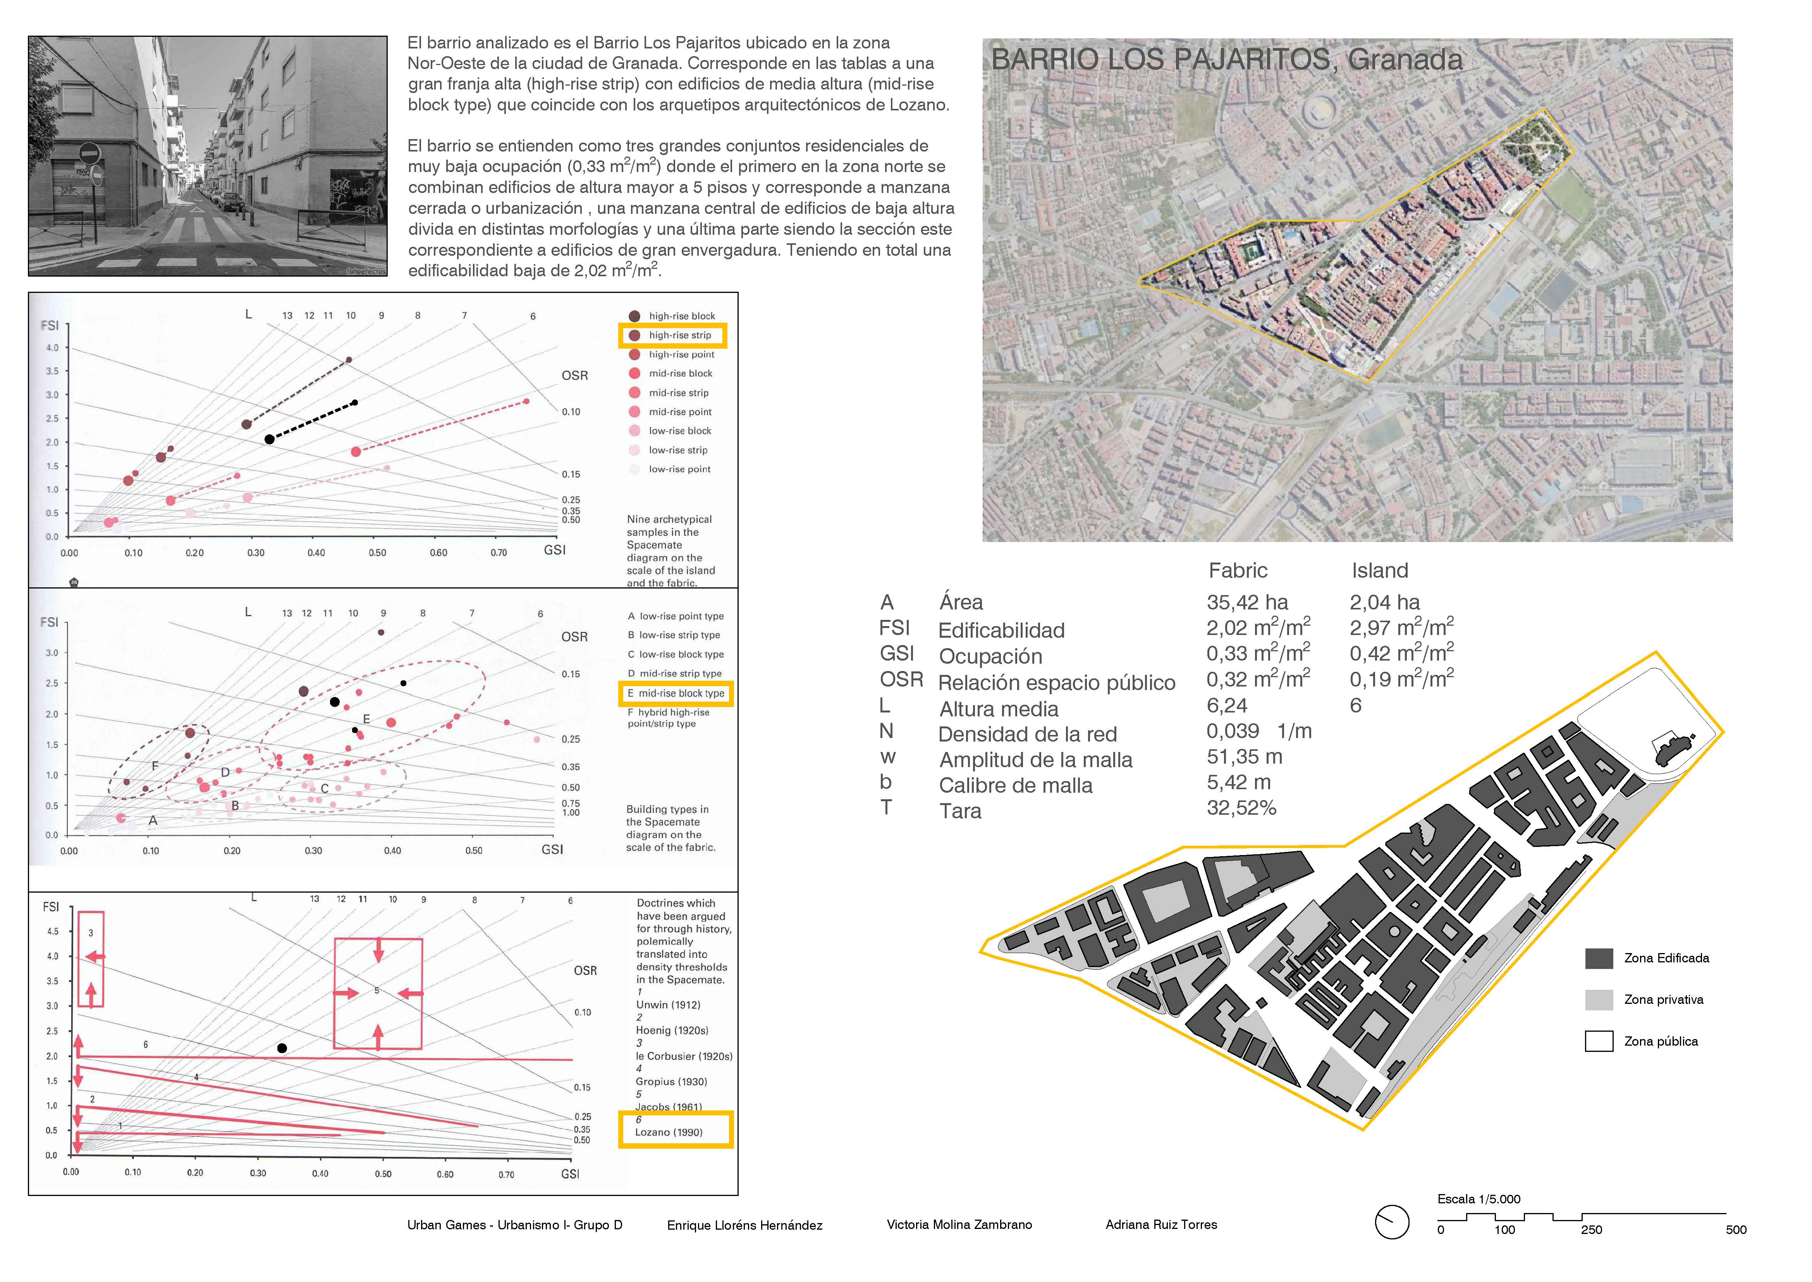Select doctrine 'Lozano (1990)'
This screenshot has height=1282, width=1812.
tap(669, 1132)
